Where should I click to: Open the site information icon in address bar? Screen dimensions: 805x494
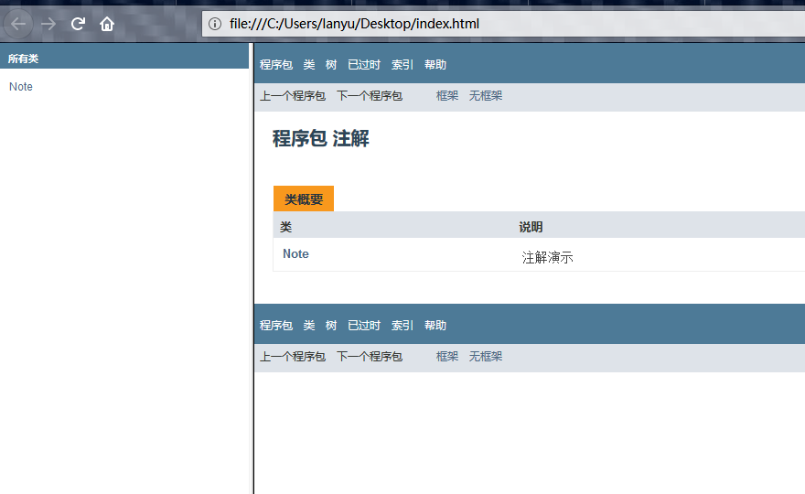(215, 24)
